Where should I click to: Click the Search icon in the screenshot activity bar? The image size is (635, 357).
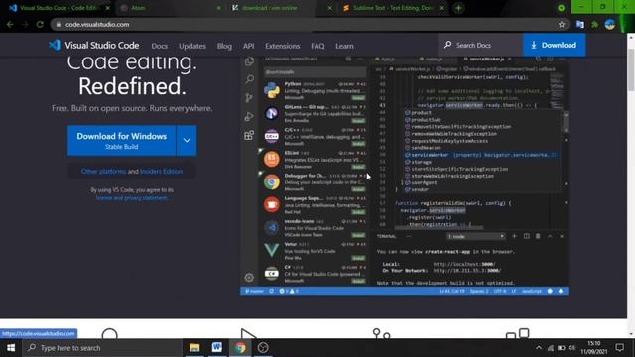pyautogui.click(x=249, y=79)
